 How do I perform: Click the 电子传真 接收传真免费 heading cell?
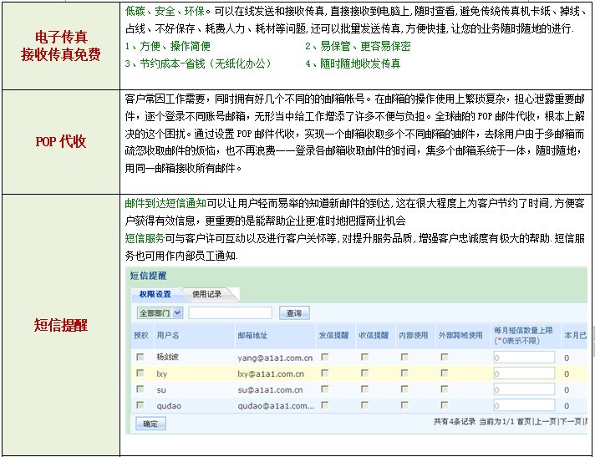pyautogui.click(x=61, y=46)
